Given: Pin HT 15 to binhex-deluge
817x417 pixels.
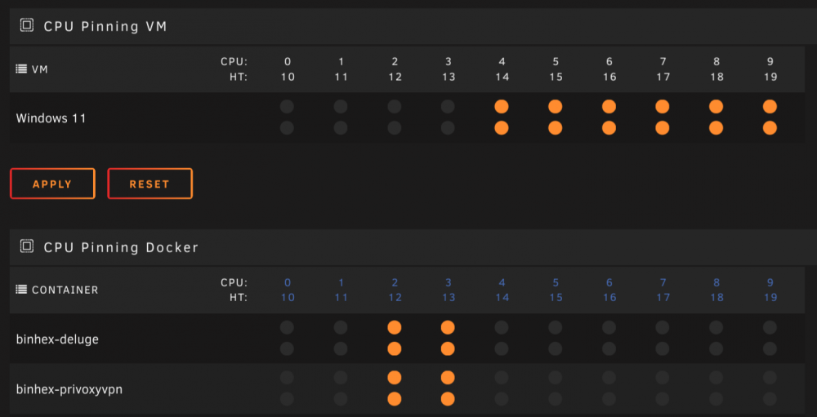Looking at the screenshot, I should coord(556,348).
